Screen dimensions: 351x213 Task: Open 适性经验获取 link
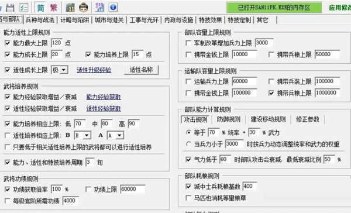point(104,109)
